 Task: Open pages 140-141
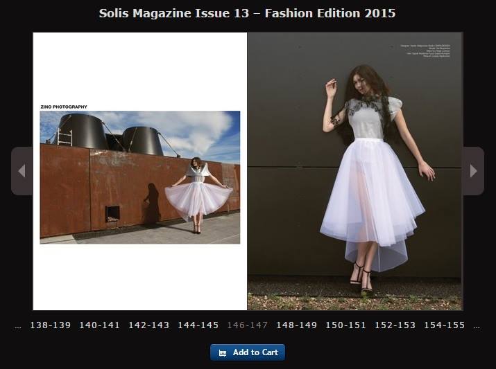click(x=99, y=325)
